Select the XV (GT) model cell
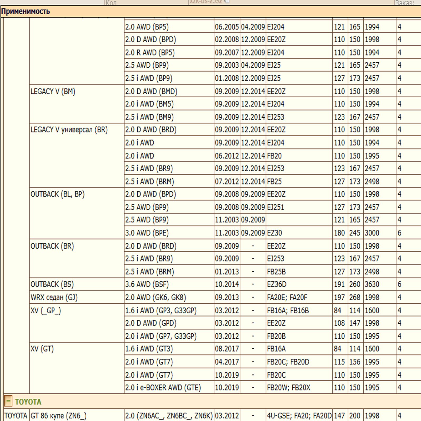The width and height of the screenshot is (421, 421). click(x=42, y=349)
